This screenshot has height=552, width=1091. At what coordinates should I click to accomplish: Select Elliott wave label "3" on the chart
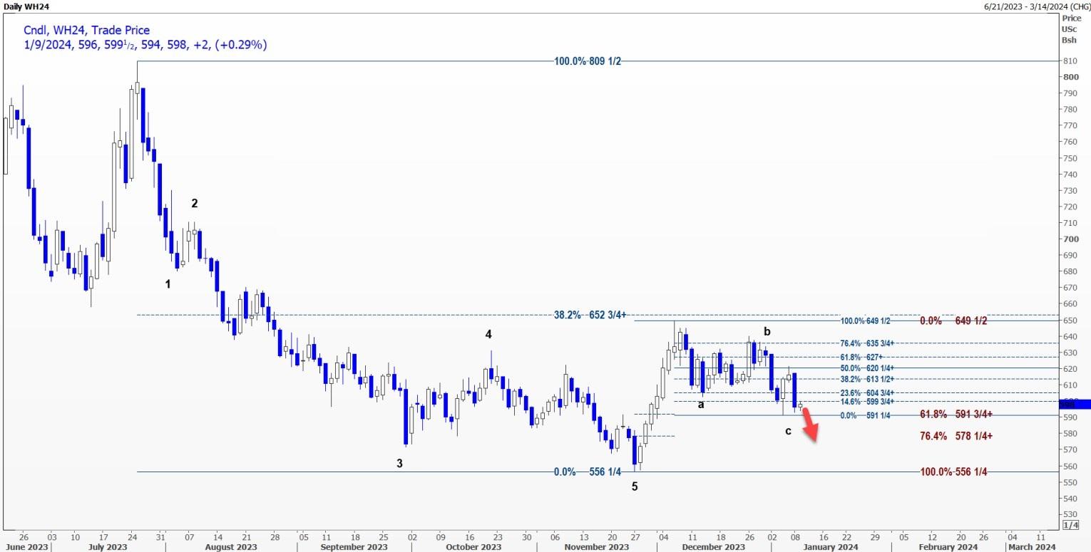click(400, 464)
